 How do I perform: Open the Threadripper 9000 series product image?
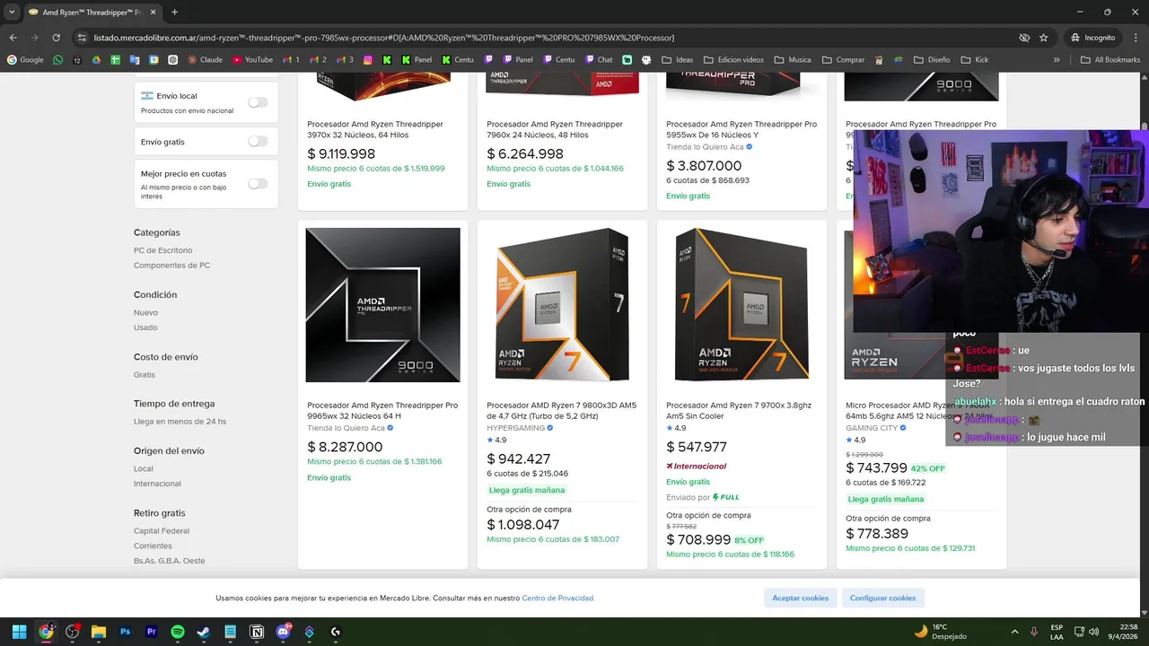[382, 305]
